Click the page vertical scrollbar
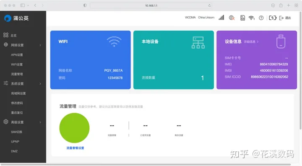Screen dimensions: 302x166 [300, 70]
